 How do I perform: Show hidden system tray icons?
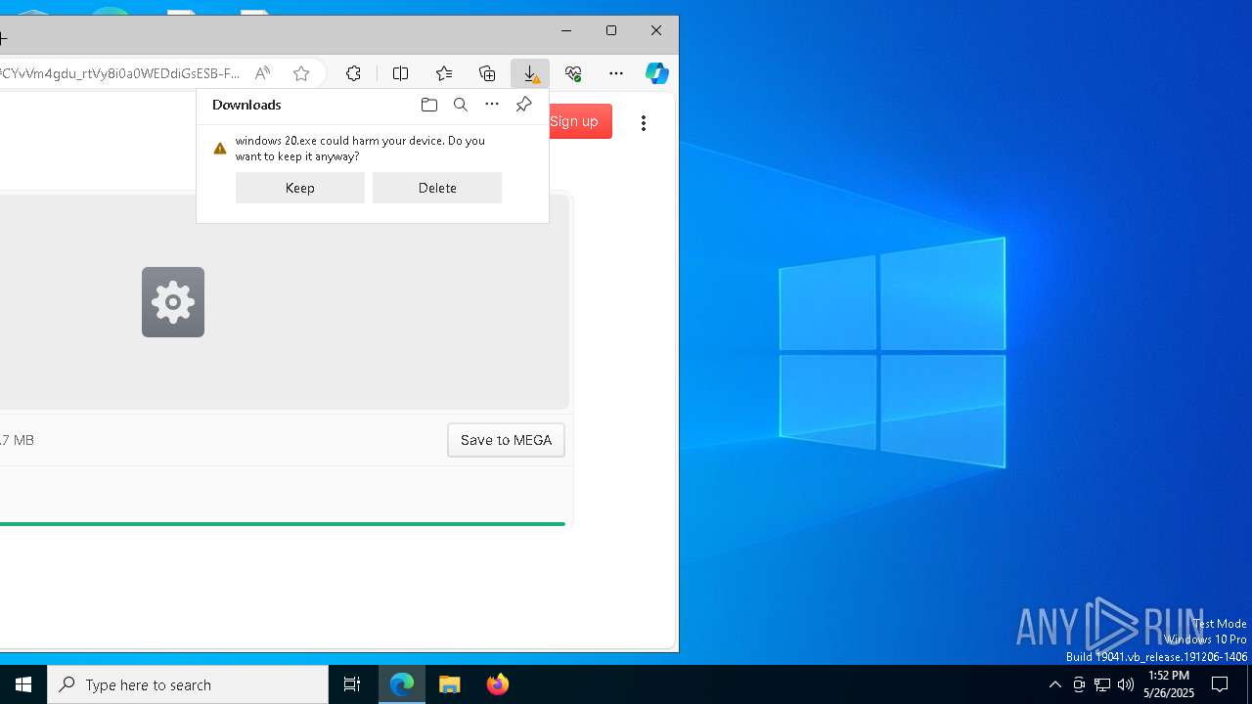1054,684
